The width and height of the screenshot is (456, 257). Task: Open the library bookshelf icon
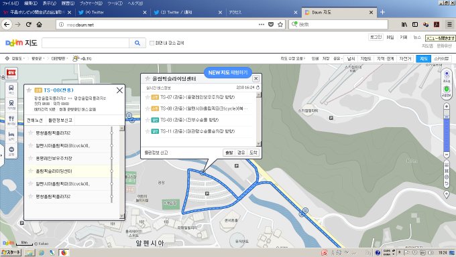click(404, 25)
